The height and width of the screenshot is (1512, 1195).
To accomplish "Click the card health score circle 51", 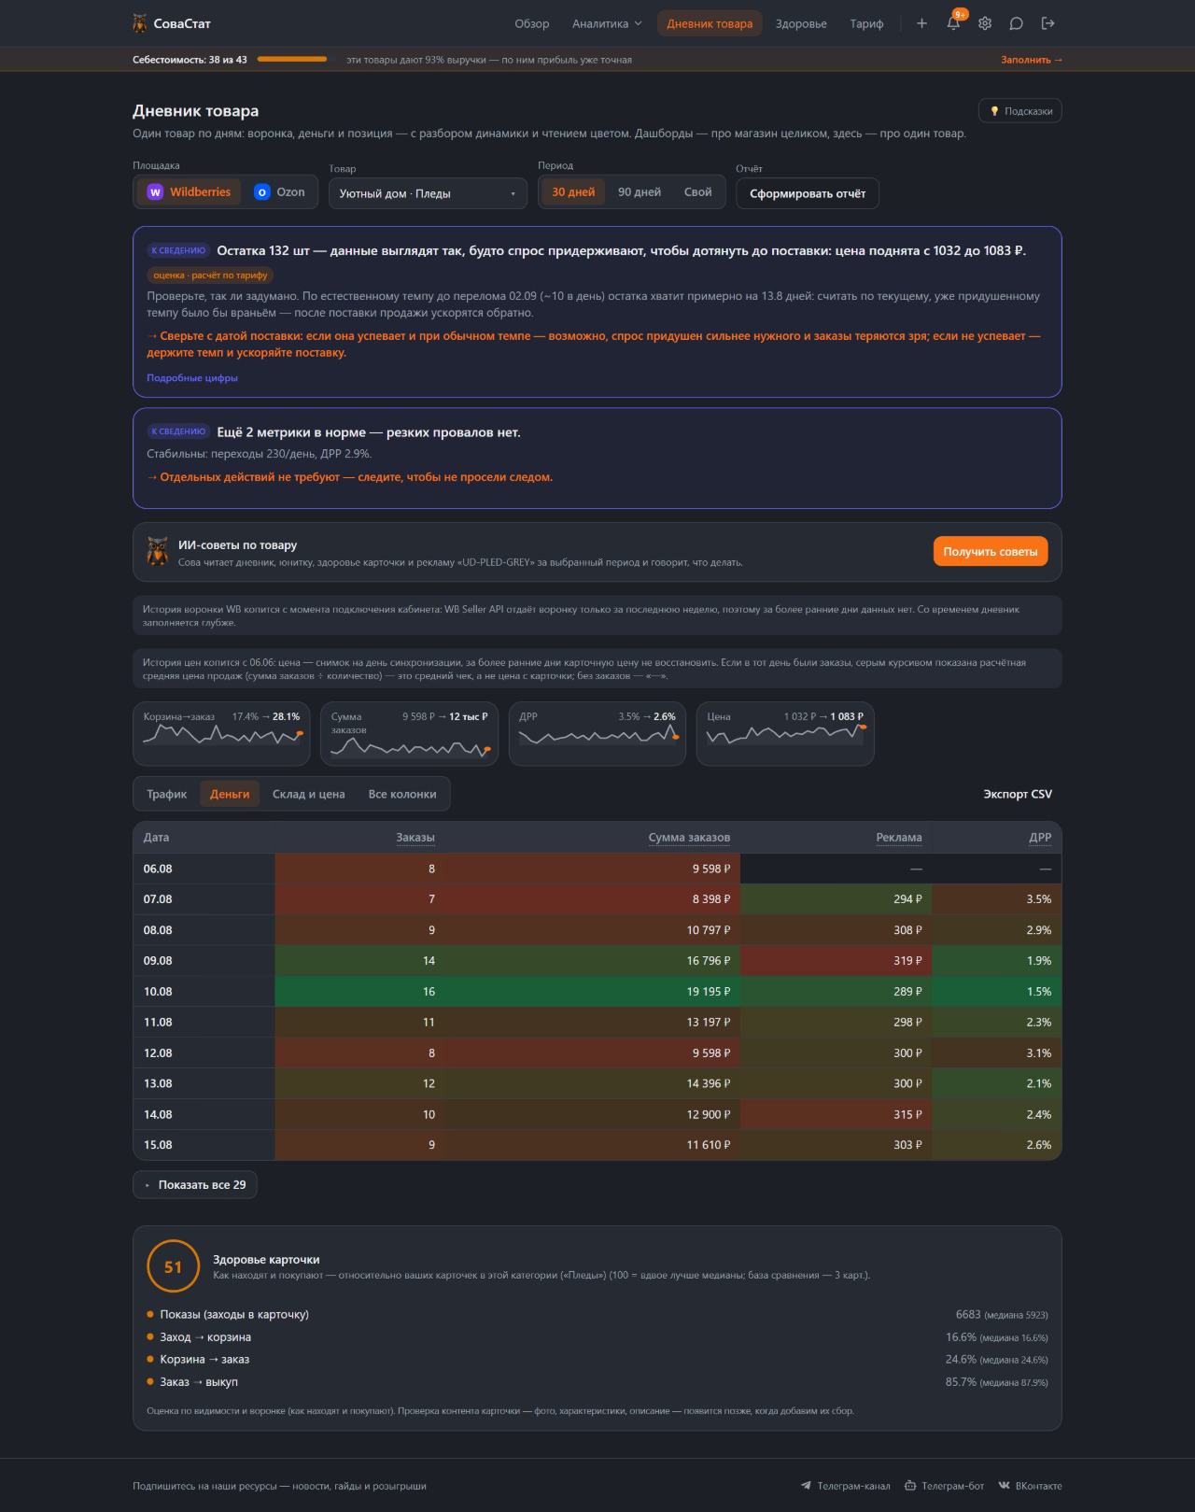I will 173,1267.
